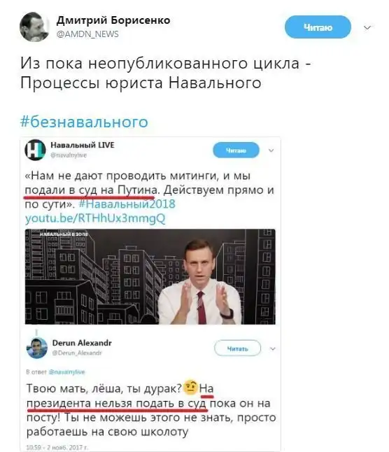Image resolution: width=389 pixels, height=452 pixels.
Task: Open the Навальный LIVE channel logo
Action: pos(35,150)
